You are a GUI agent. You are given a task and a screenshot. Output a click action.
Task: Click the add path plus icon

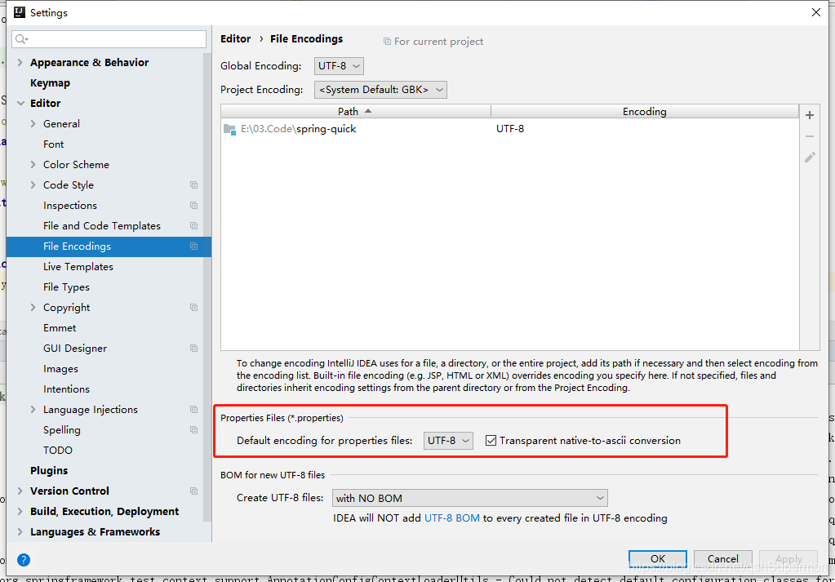click(810, 115)
